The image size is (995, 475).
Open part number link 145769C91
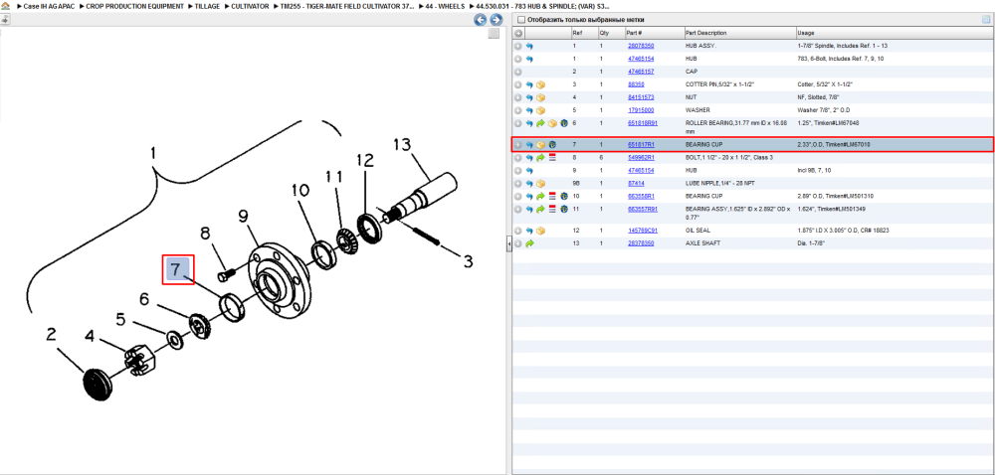click(x=642, y=231)
